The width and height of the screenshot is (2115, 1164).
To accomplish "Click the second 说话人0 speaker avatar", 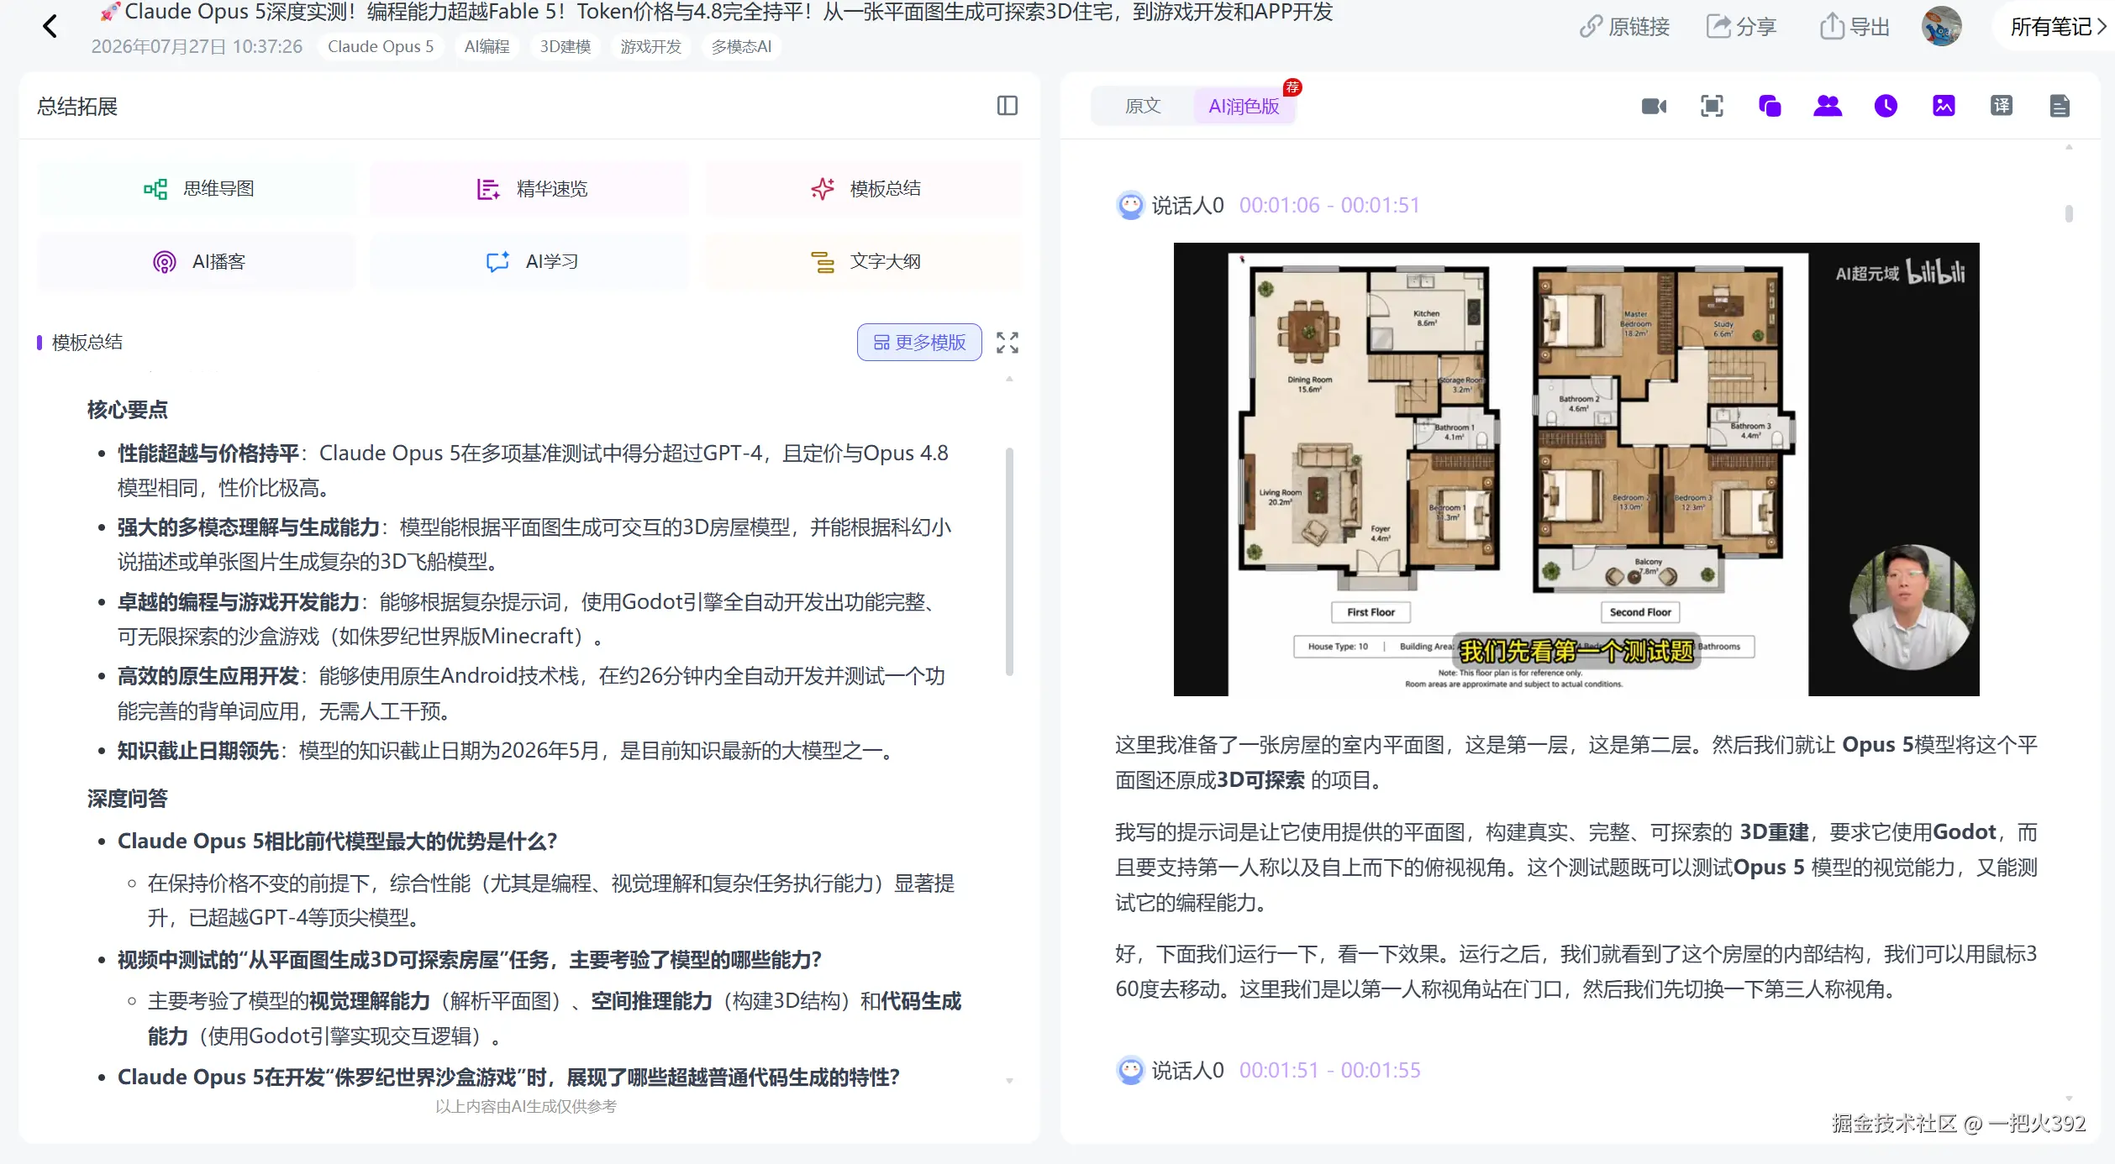I will pos(1130,1071).
